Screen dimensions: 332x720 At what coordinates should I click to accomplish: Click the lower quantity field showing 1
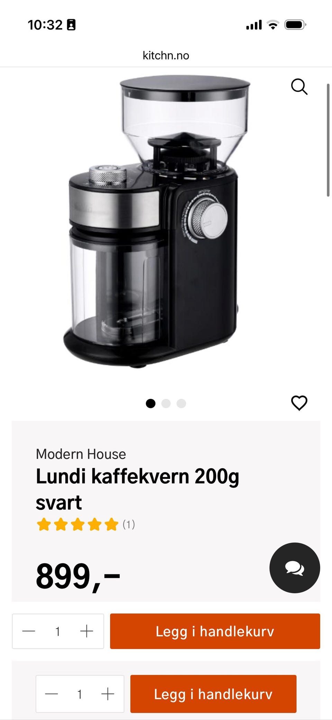click(80, 694)
